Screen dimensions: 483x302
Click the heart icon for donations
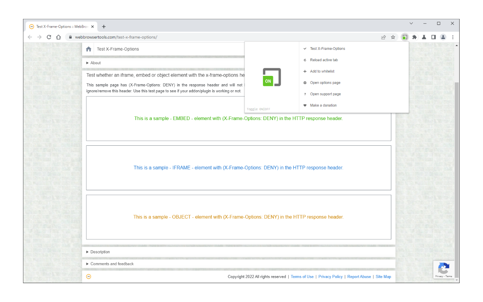click(305, 105)
